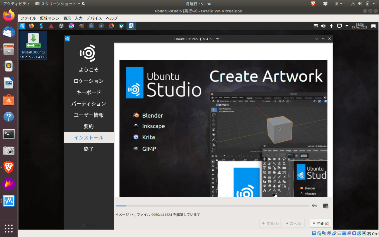
Task: Click the show desktop button in VM panel
Action: tap(373, 26)
